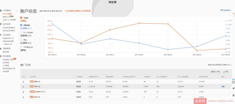Image resolution: width=235 pixels, height=104 pixels.
Task: Click the green beta badge beside 营销计划
Action: click(x=12, y=17)
